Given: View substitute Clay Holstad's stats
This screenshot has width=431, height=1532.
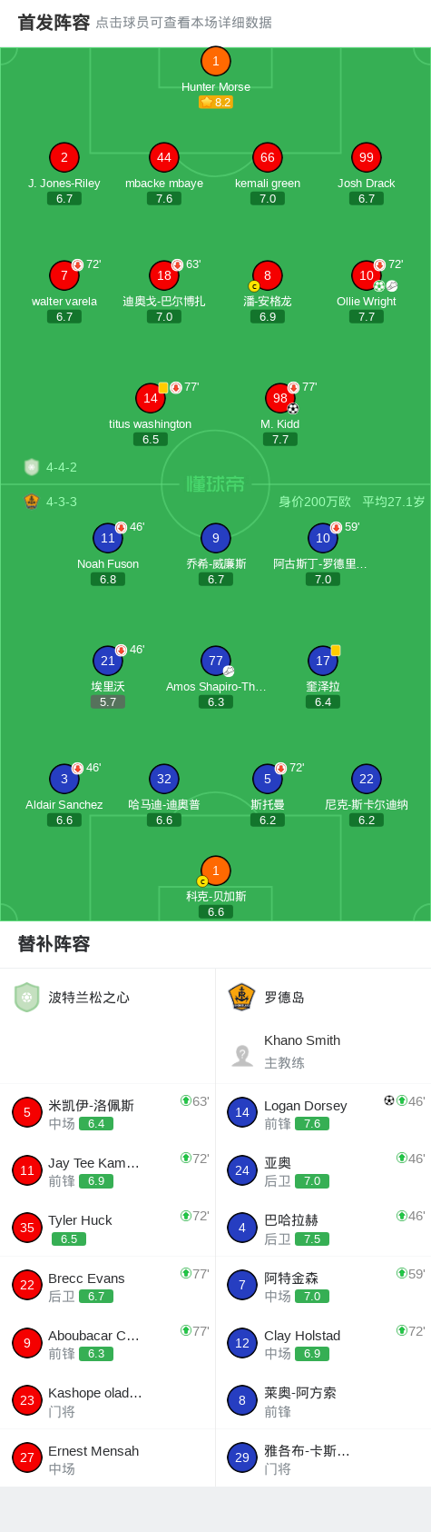Looking at the screenshot, I should [x=323, y=1343].
